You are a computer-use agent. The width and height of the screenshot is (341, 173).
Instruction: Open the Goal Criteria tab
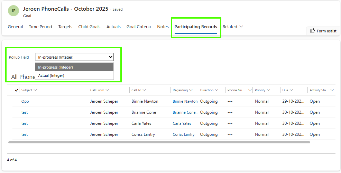point(138,27)
